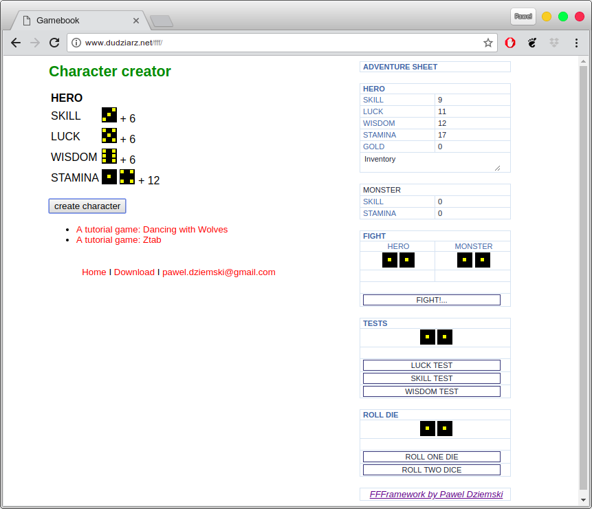Screen dimensions: 592x509
Task: Click the WISDOM dice icon next to +6
Action: pos(109,156)
